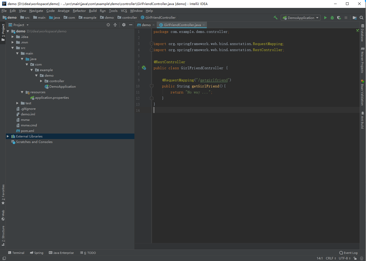Open the Maven Projects side panel
Screen dimensions: 366x261
[363, 60]
